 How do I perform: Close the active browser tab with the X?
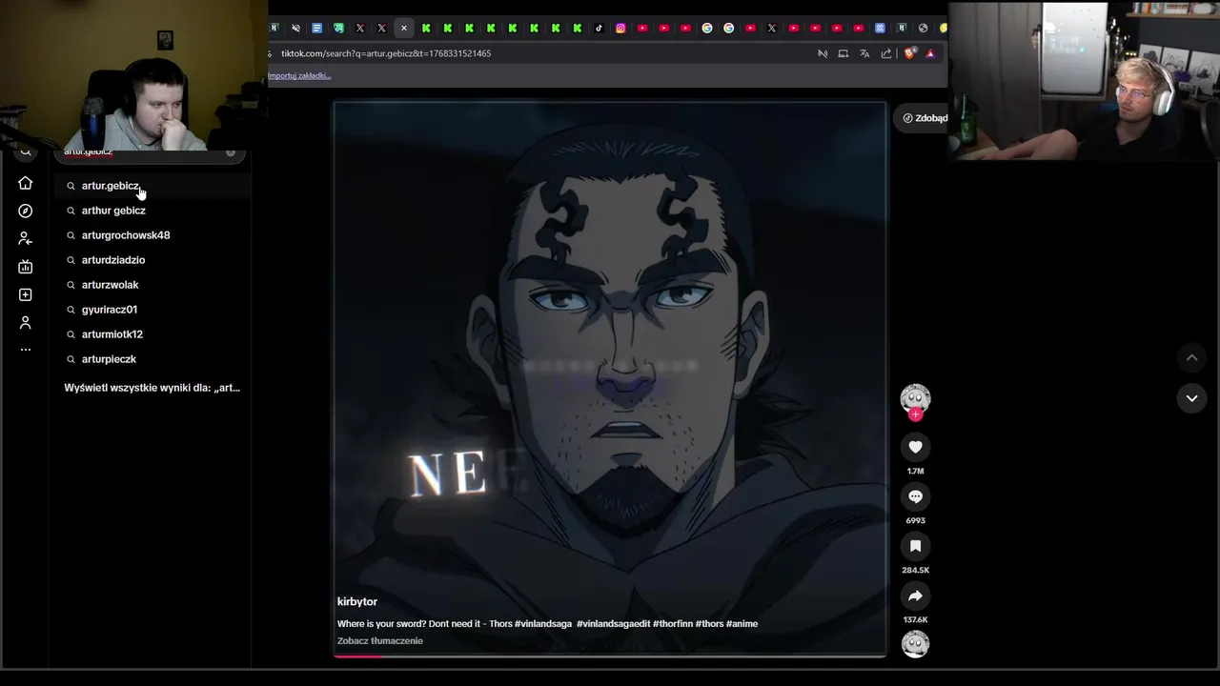[404, 29]
